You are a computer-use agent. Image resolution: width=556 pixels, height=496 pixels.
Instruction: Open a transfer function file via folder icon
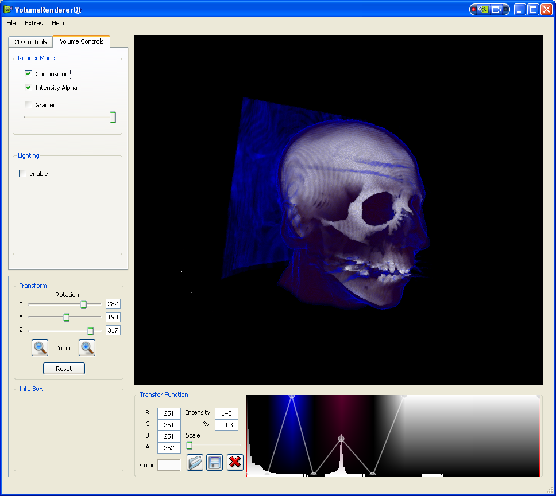pos(195,462)
